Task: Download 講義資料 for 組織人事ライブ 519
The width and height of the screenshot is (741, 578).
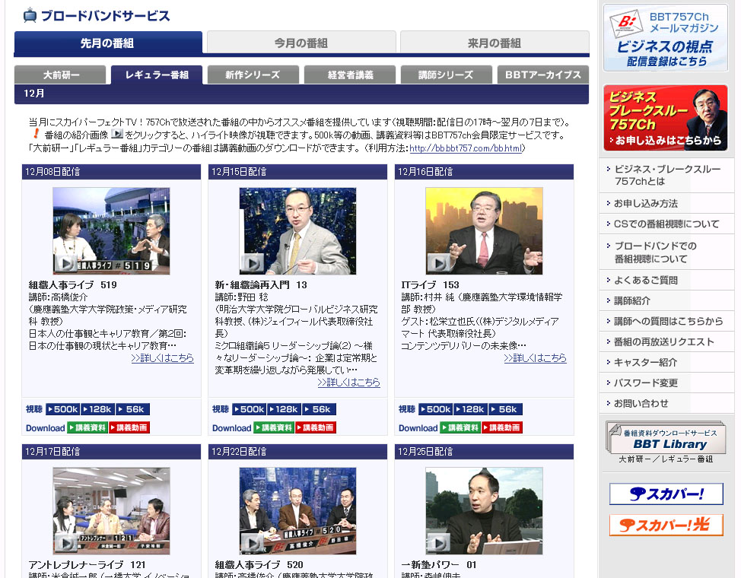Action: click(x=87, y=427)
